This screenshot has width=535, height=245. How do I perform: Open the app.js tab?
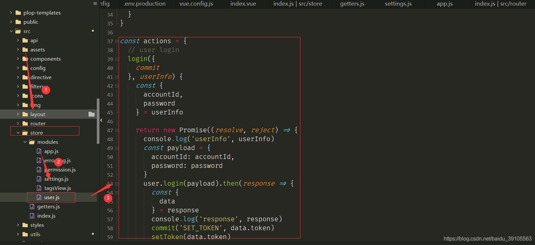445,4
